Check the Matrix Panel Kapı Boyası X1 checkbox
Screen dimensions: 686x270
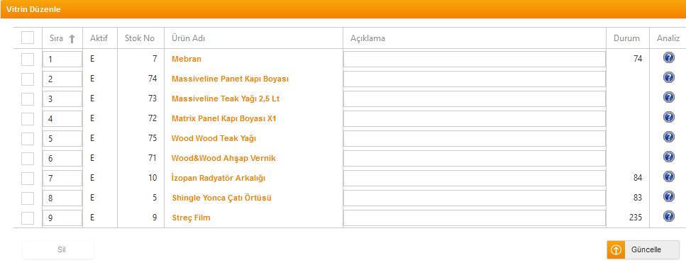(28, 119)
